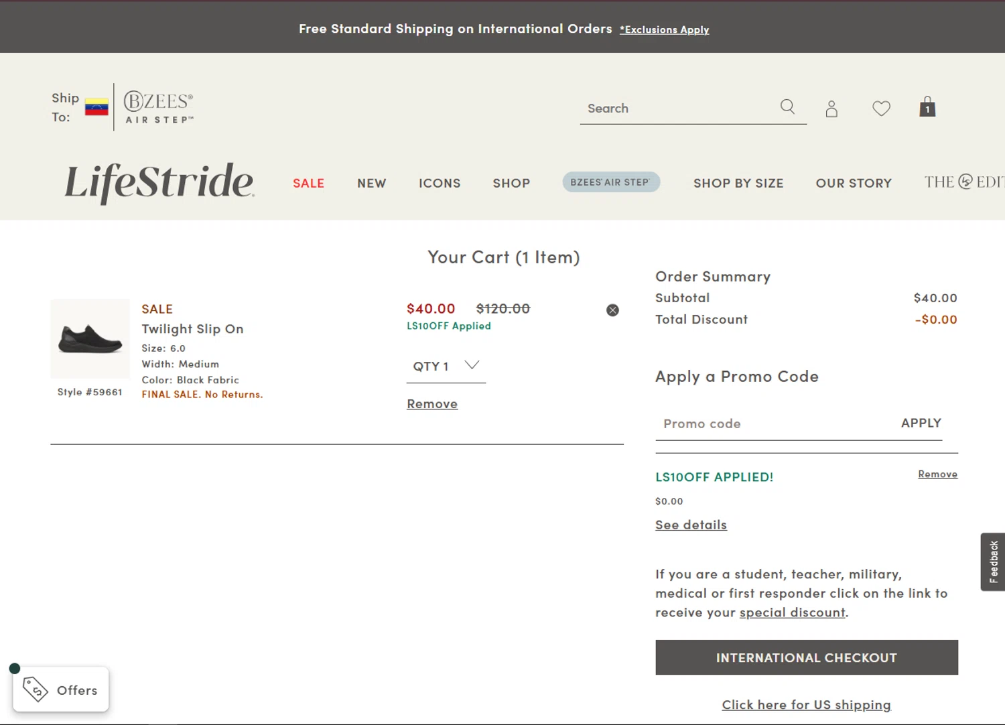Open The Edit logo link
This screenshot has height=725, width=1005.
[x=964, y=182]
